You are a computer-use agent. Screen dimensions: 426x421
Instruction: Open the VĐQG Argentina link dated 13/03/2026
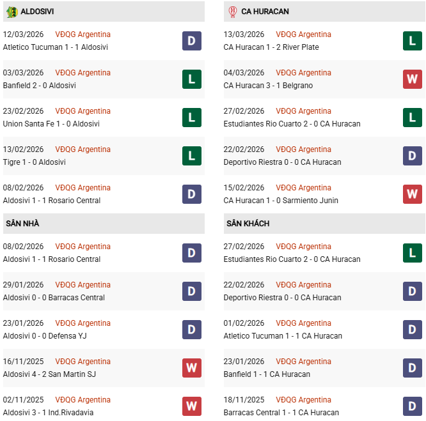[x=303, y=34]
